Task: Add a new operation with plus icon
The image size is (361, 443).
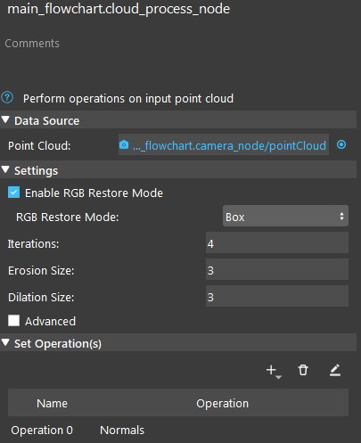Action: 274,371
